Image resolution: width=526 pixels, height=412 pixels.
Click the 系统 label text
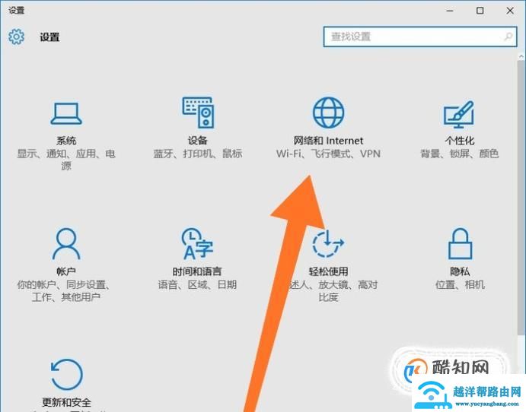click(x=66, y=141)
